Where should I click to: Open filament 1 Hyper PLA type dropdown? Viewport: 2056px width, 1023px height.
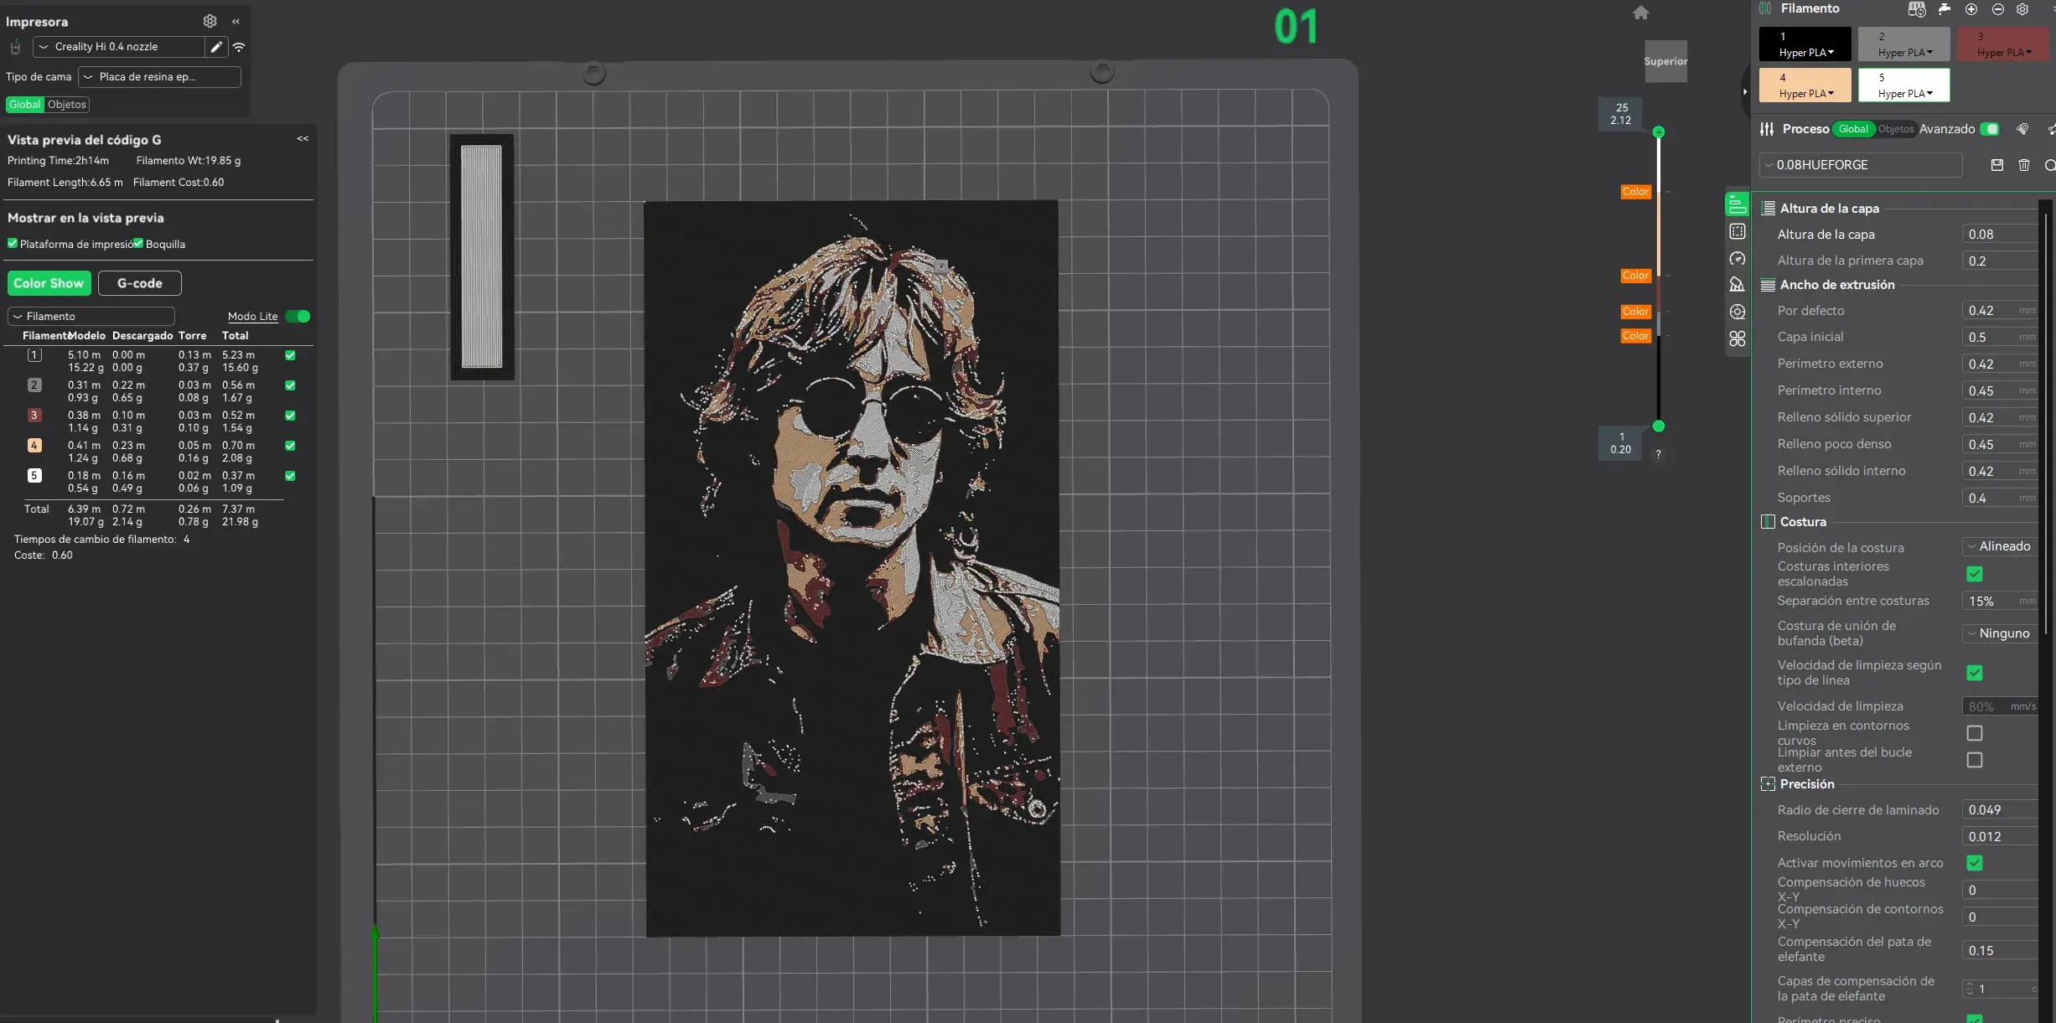coord(1806,53)
